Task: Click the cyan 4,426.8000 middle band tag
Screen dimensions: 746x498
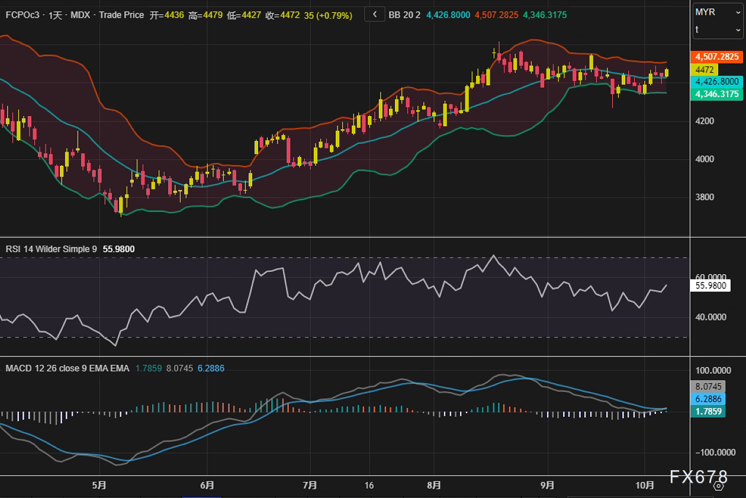Action: pyautogui.click(x=716, y=82)
